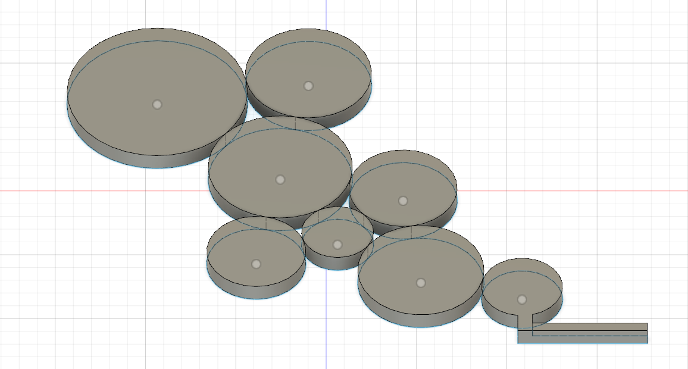Click center point of central disc left of blue axis

tap(280, 179)
